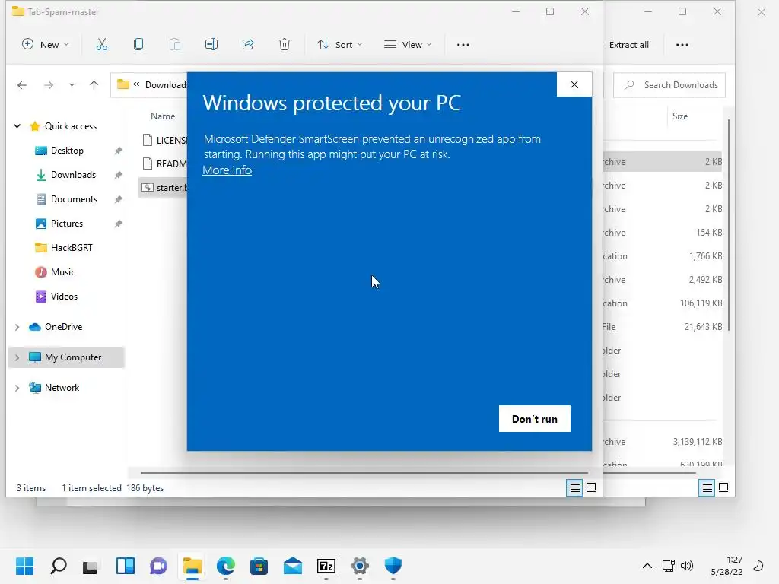The height and width of the screenshot is (584, 779).
Task: Open Videos in Quick access
Action: (x=64, y=297)
